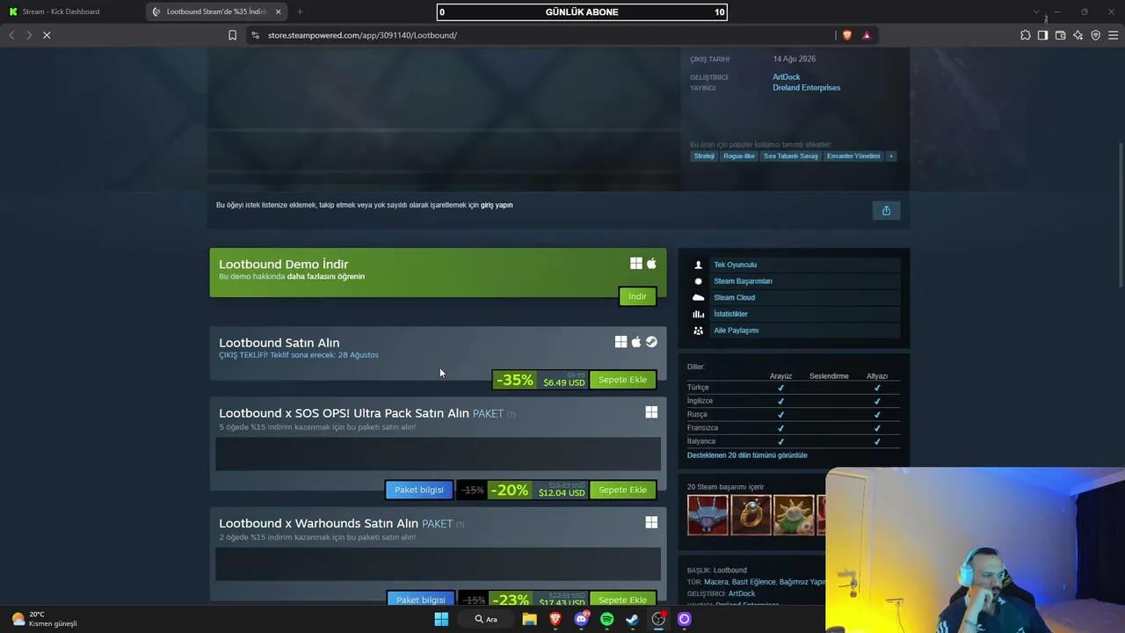Screen dimensions: 1125x633
Task: Click the -35% discount badge
Action: click(514, 380)
